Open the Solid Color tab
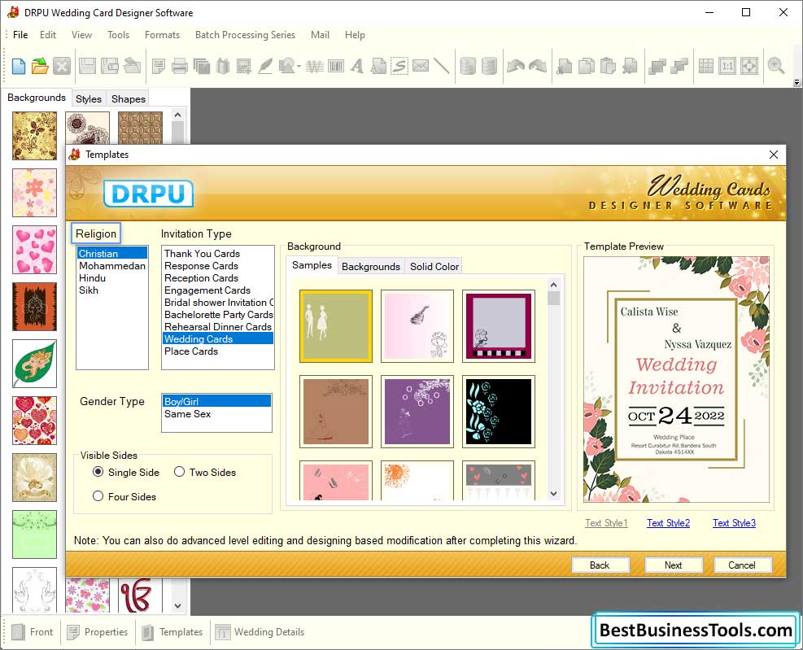This screenshot has width=803, height=650. pos(434,266)
